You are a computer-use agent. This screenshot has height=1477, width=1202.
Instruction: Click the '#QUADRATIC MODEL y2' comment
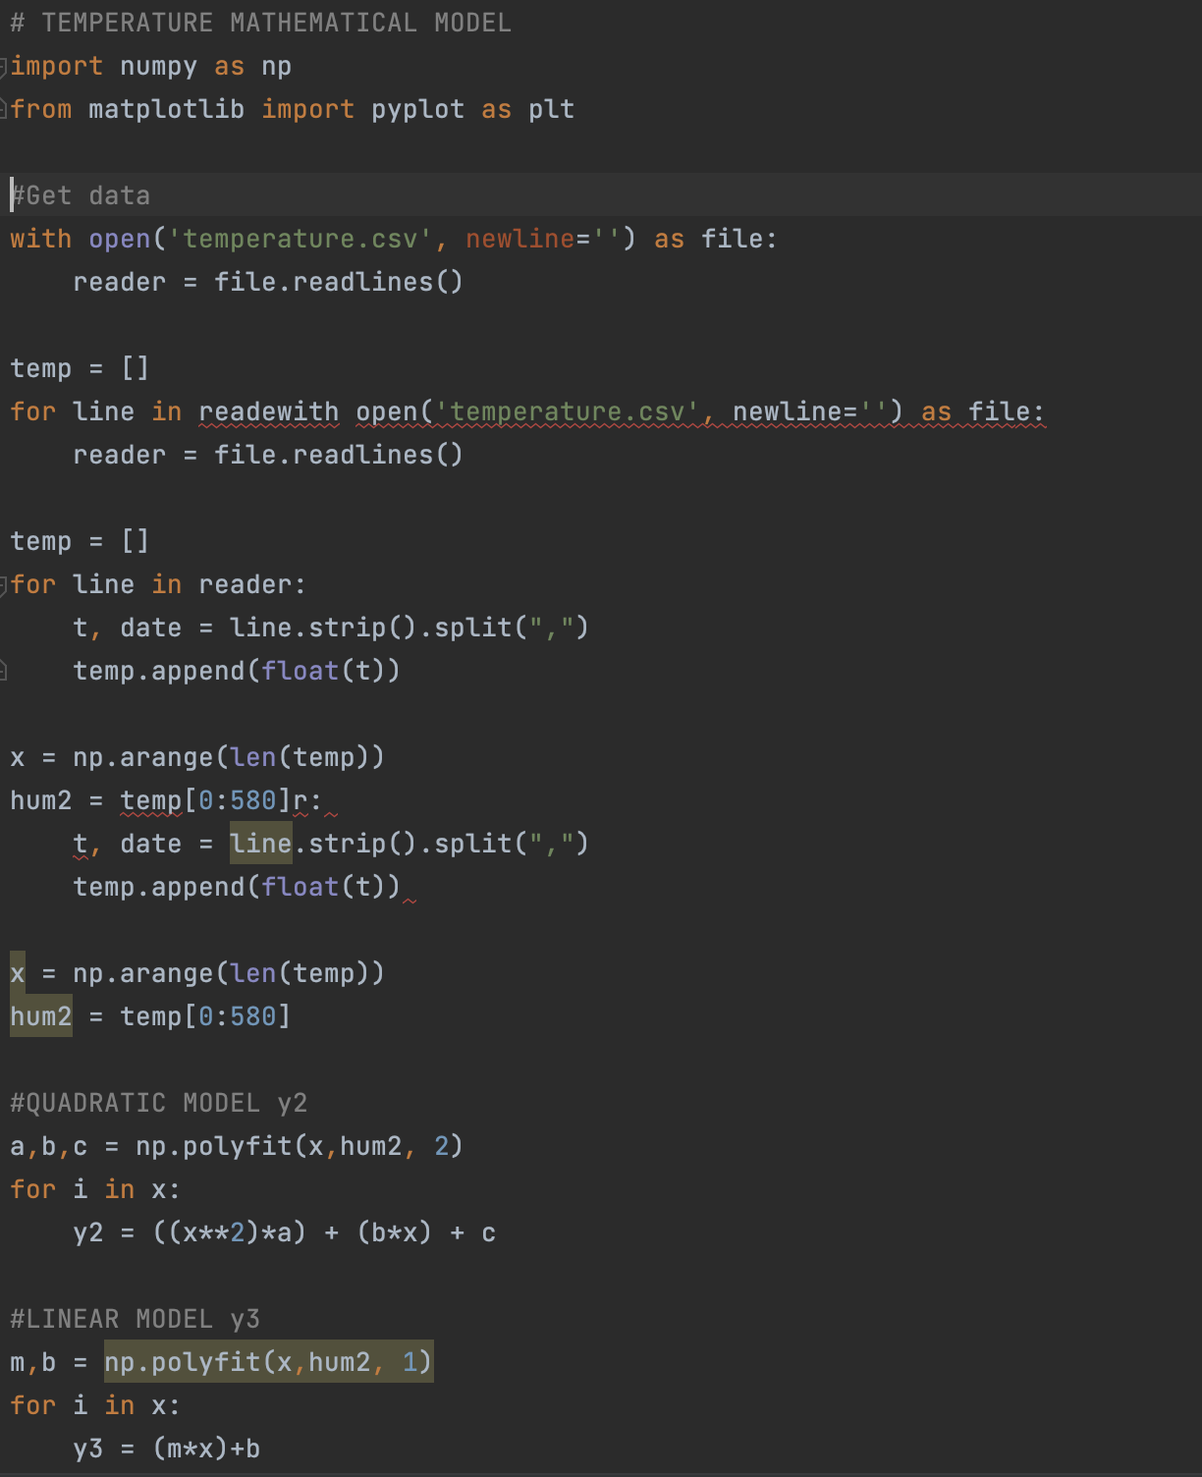[x=158, y=1103]
